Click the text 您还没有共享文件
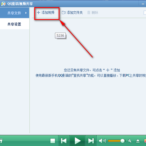The height and width of the screenshot is (146, 146). pyautogui.click(x=77, y=70)
